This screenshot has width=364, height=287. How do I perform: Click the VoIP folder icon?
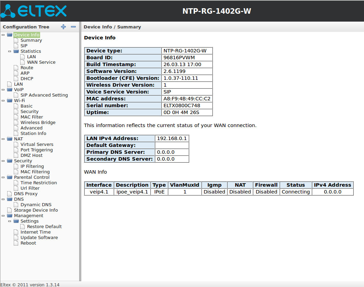pyautogui.click(x=10, y=89)
